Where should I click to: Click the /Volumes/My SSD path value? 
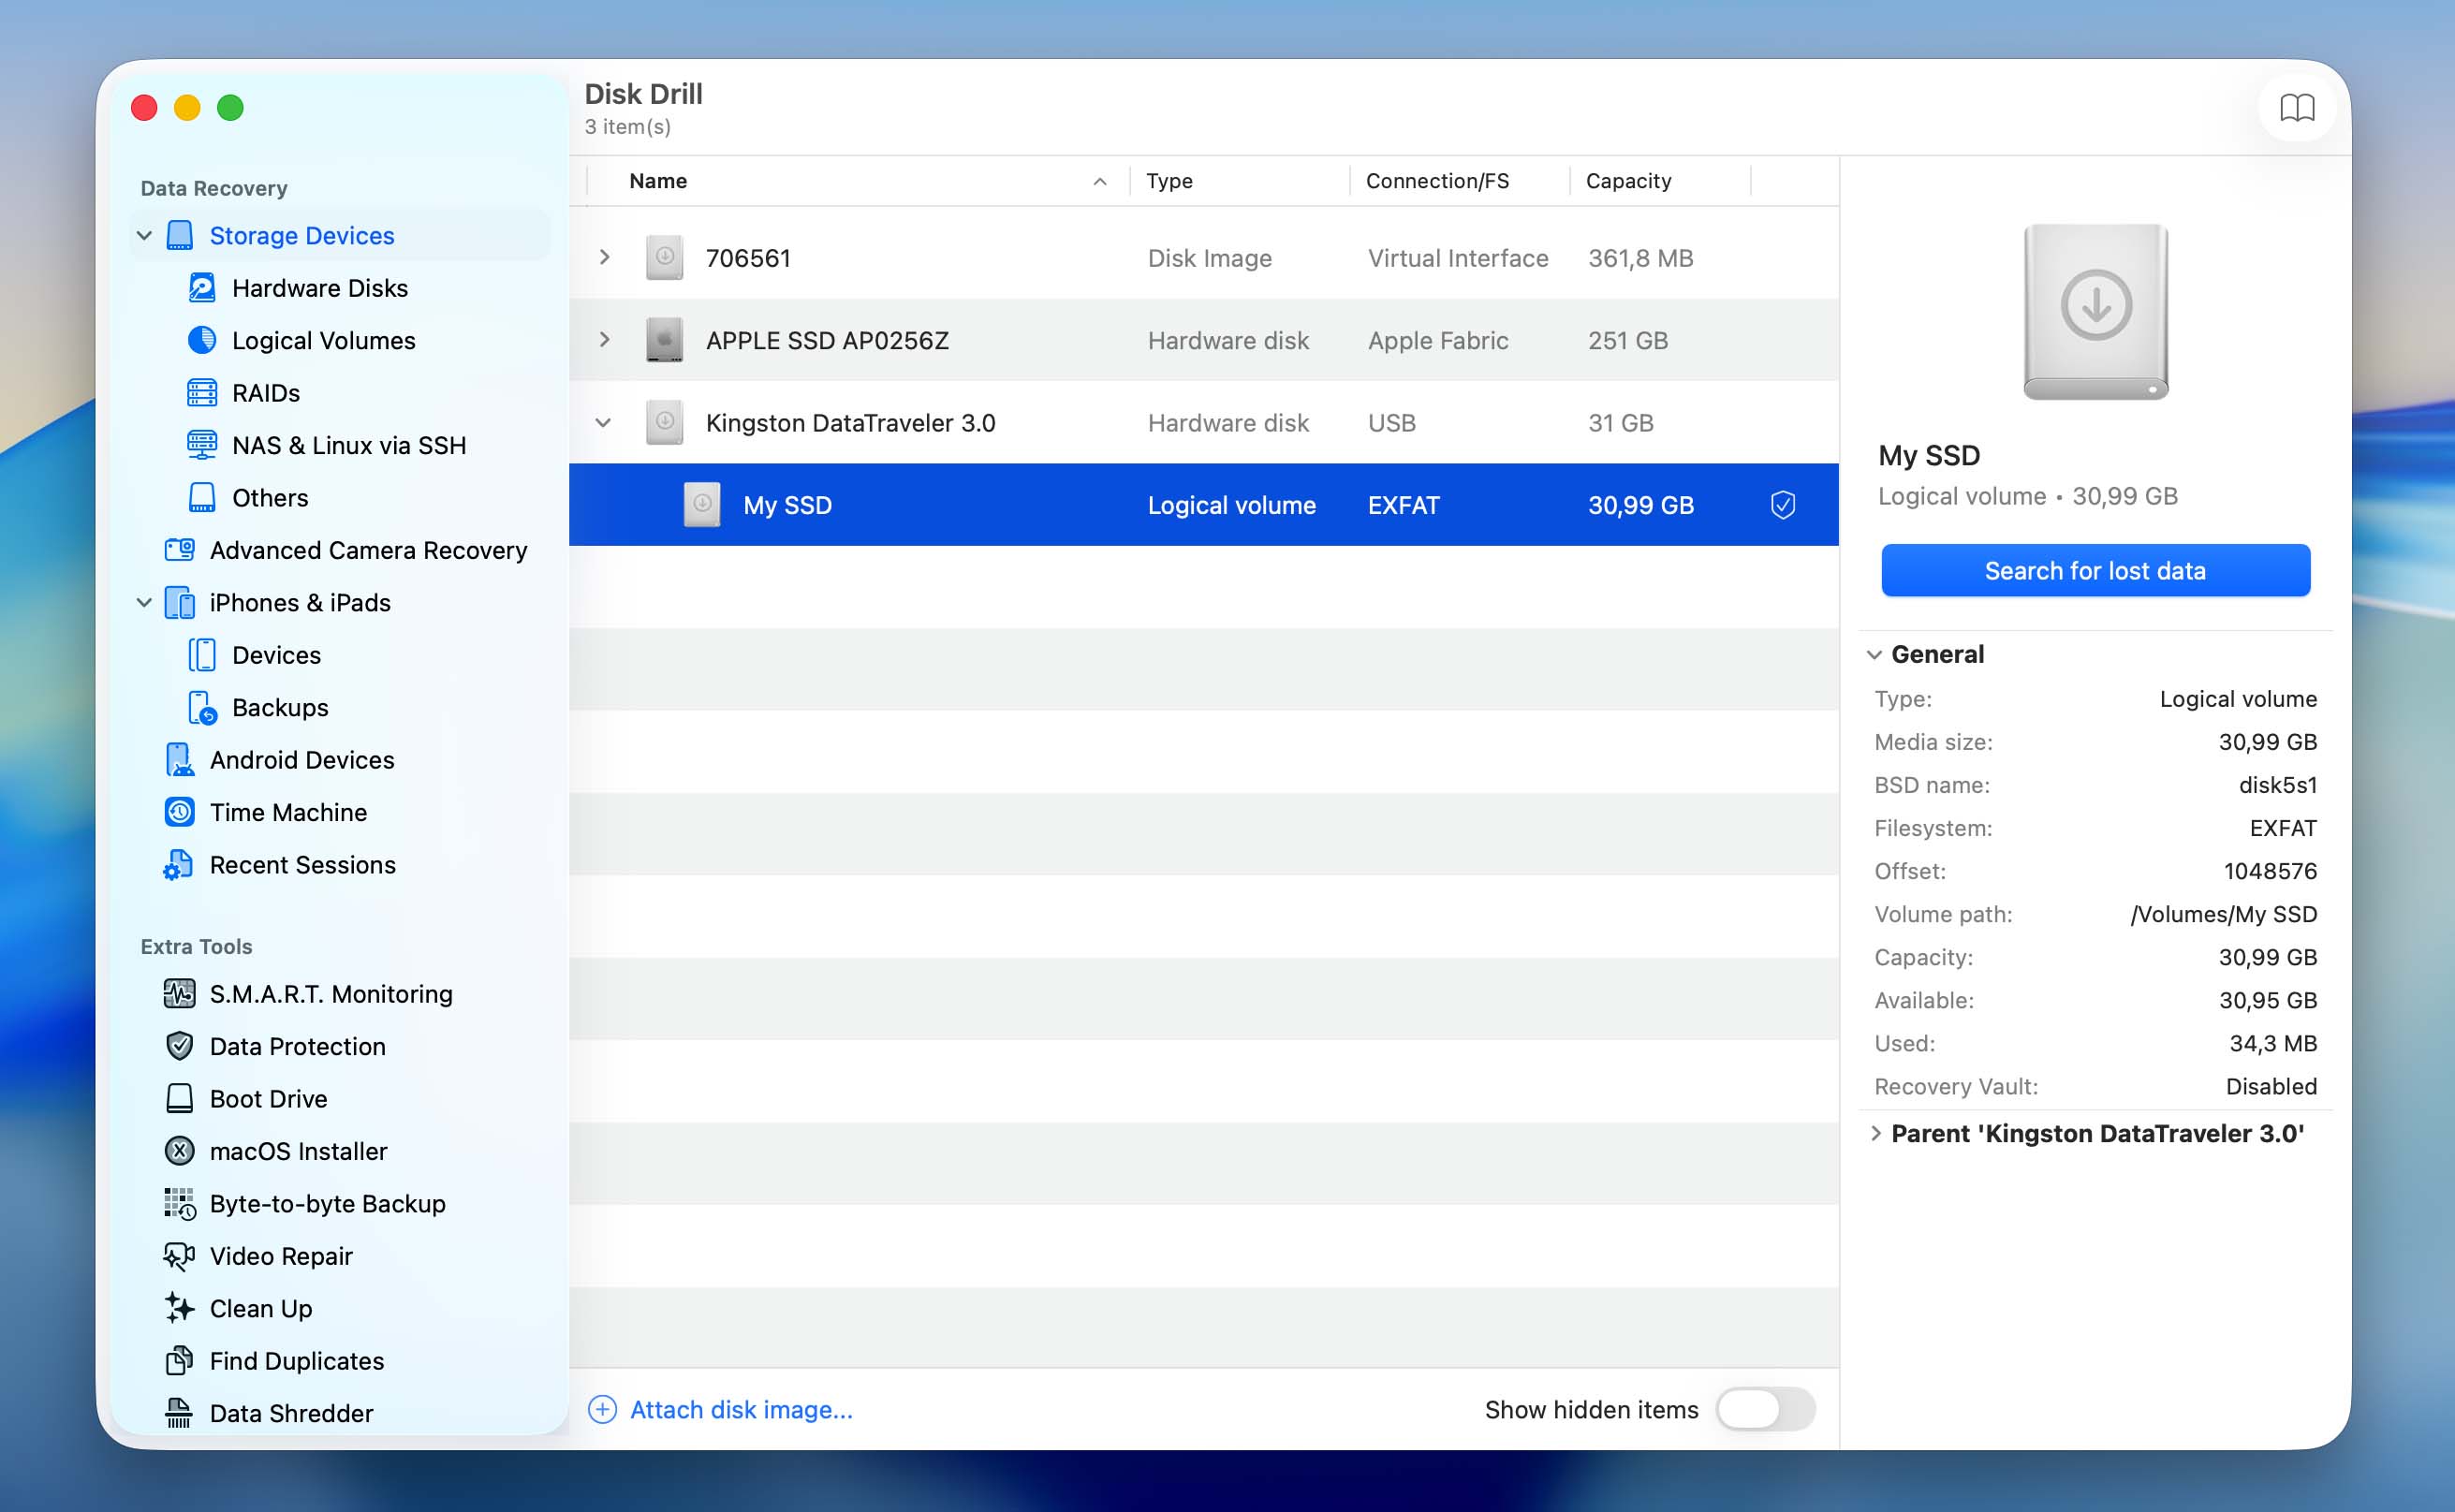[2223, 914]
